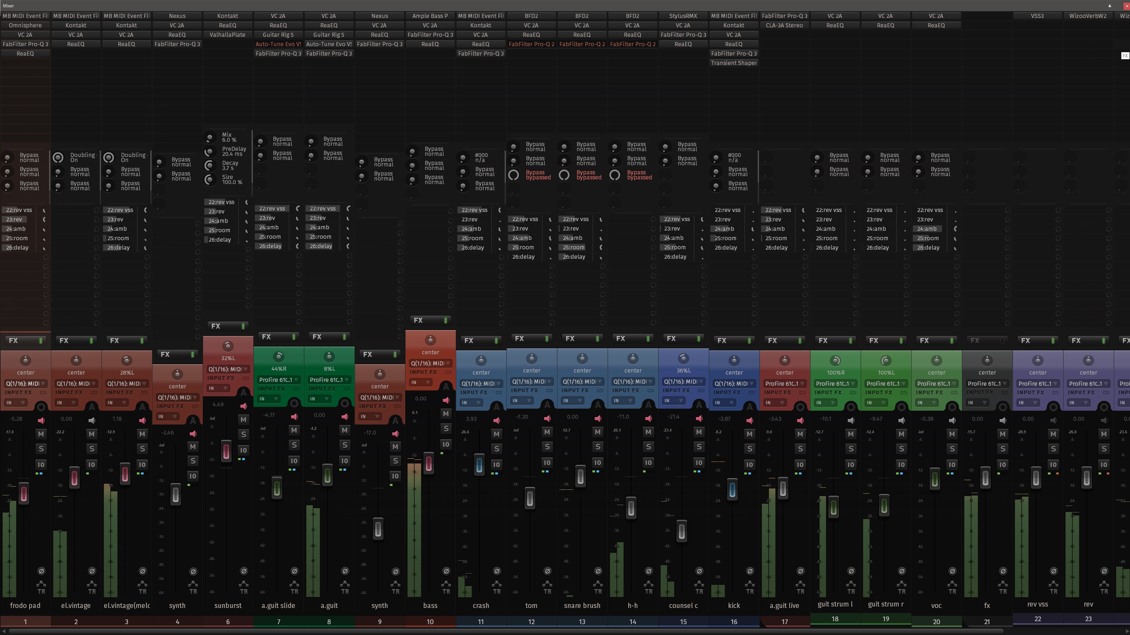
Task: Open IN dropdown on fx track 21
Action: pyautogui.click(x=978, y=402)
